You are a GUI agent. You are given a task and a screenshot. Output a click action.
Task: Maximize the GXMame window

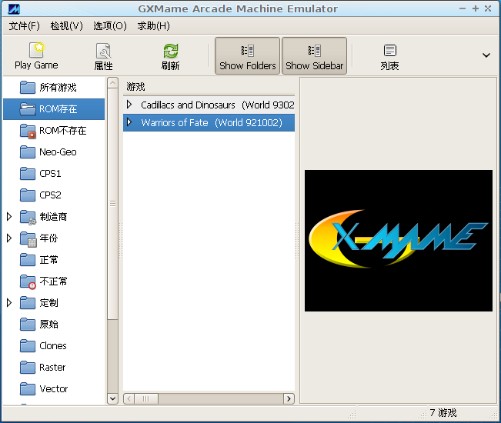(x=476, y=8)
